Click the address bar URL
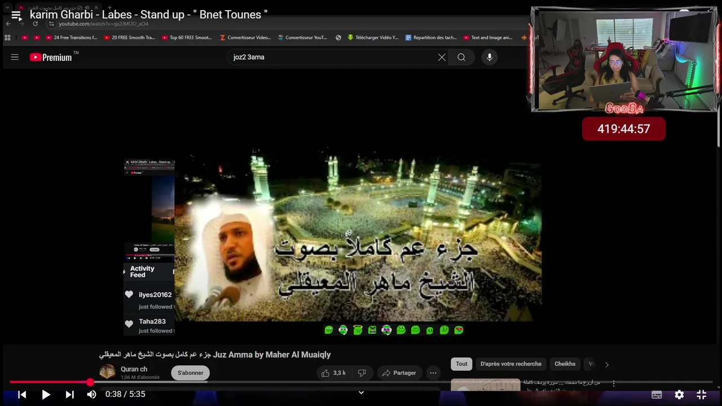722x406 pixels. click(x=104, y=24)
